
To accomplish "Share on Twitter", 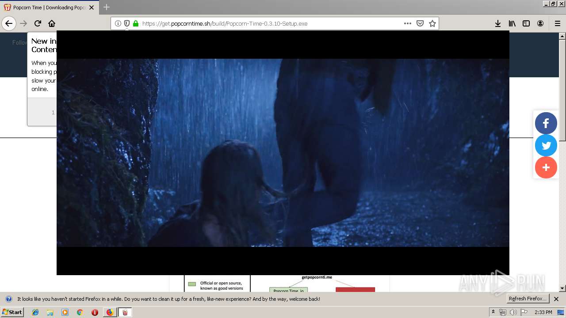I will [x=546, y=145].
